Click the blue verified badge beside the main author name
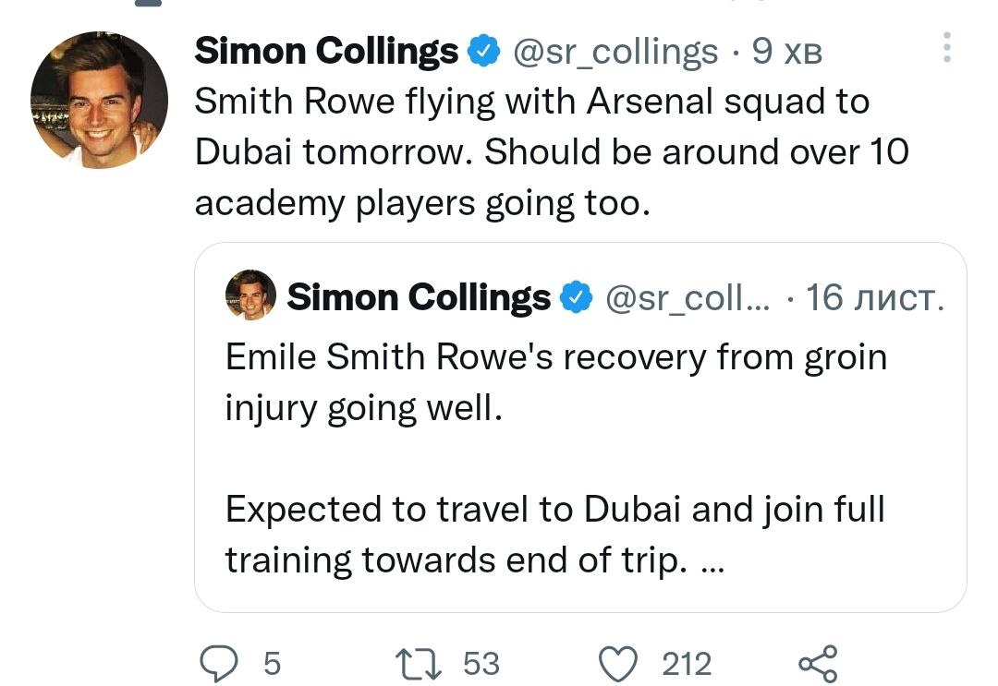Image resolution: width=998 pixels, height=686 pixels. (x=483, y=52)
